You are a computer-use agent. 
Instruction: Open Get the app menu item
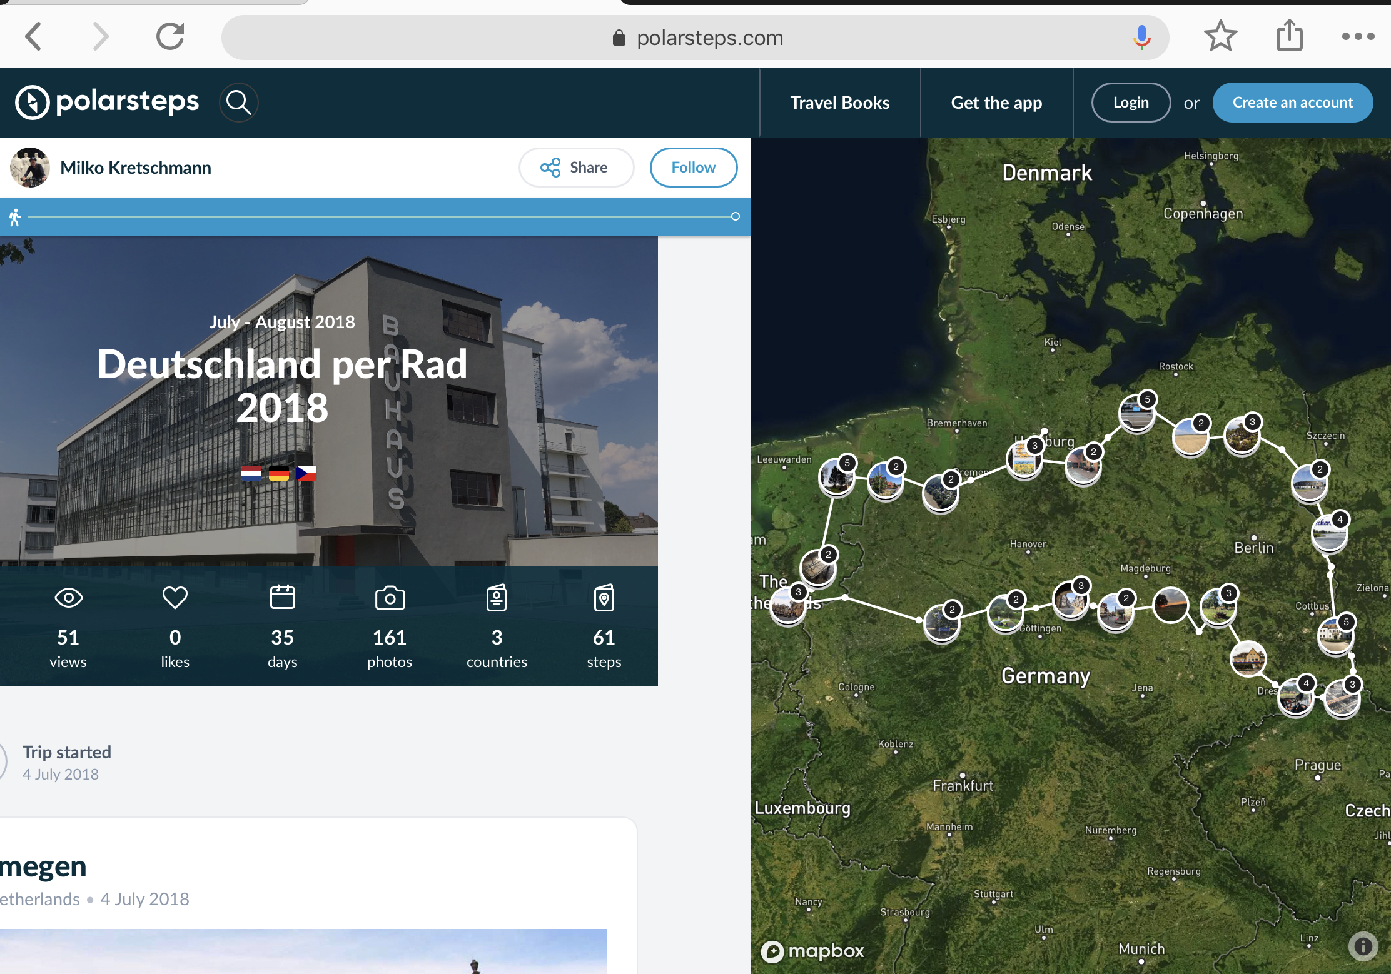[x=996, y=103]
